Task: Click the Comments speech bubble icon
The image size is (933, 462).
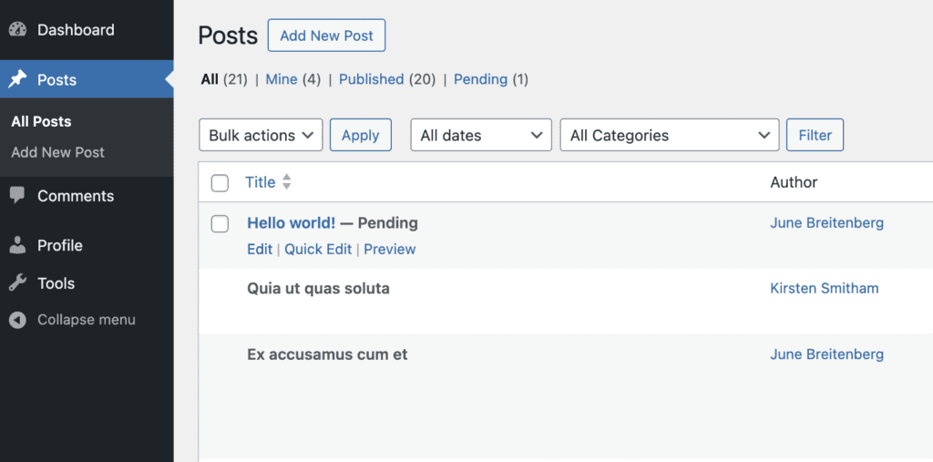Action: pos(17,196)
